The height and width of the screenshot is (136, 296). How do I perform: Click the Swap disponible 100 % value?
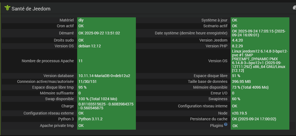98,99
